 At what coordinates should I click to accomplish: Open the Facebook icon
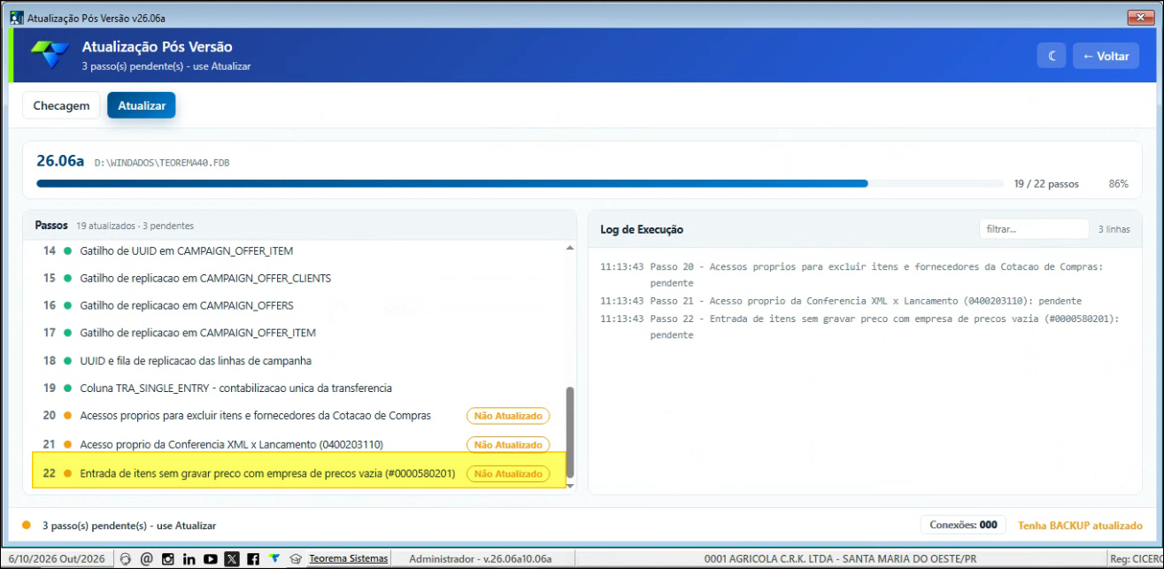[253, 558]
